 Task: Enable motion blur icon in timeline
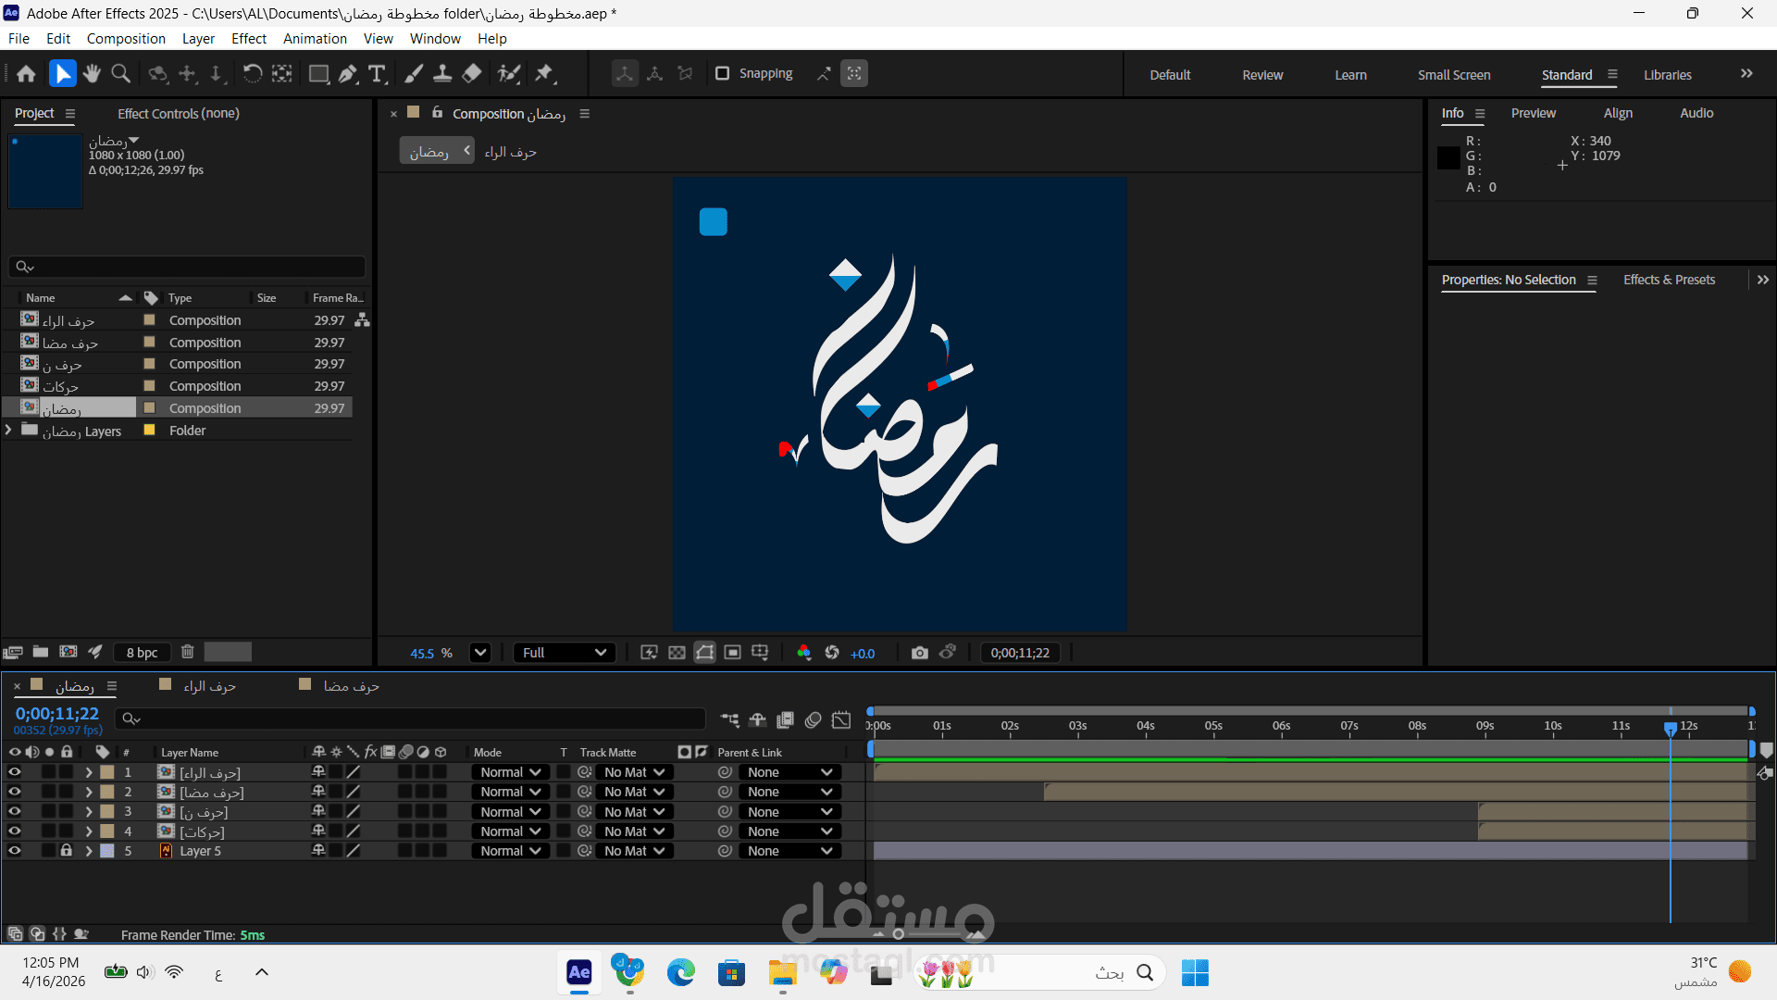coord(814,719)
